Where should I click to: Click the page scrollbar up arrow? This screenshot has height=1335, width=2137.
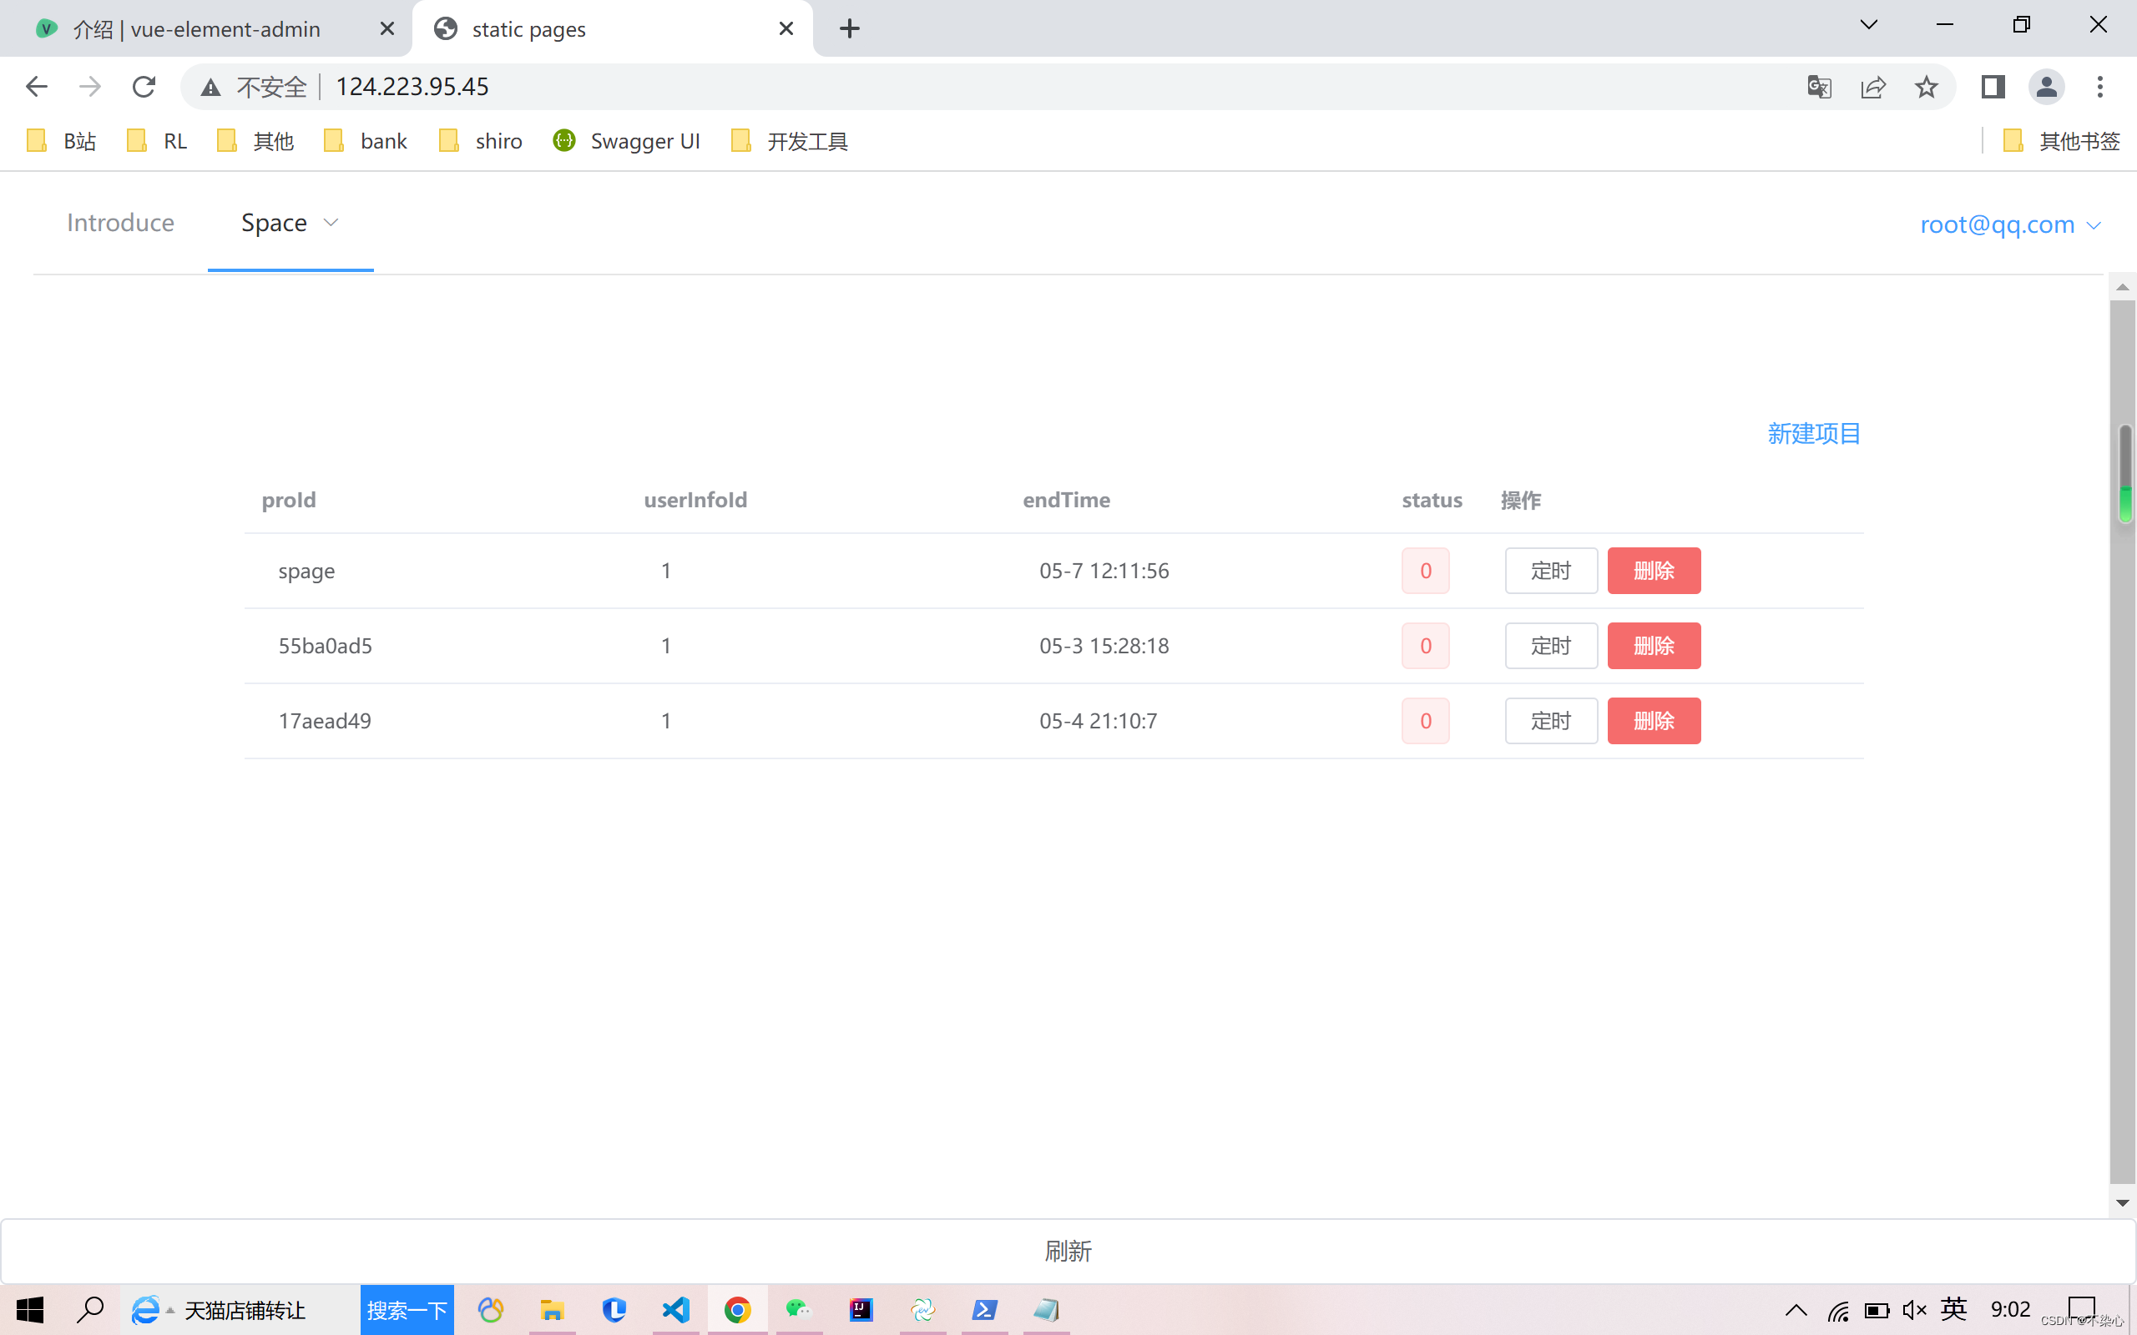click(2123, 288)
